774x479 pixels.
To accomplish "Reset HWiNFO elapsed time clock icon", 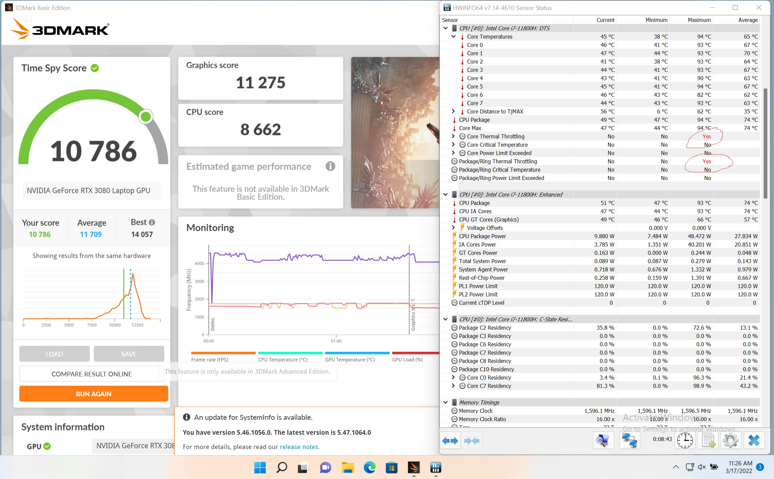I will point(685,441).
